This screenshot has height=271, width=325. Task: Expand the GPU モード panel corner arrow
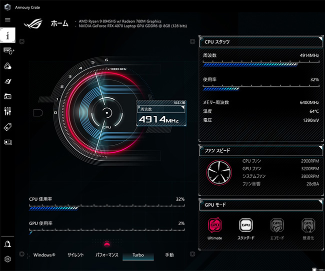(x=320, y=202)
